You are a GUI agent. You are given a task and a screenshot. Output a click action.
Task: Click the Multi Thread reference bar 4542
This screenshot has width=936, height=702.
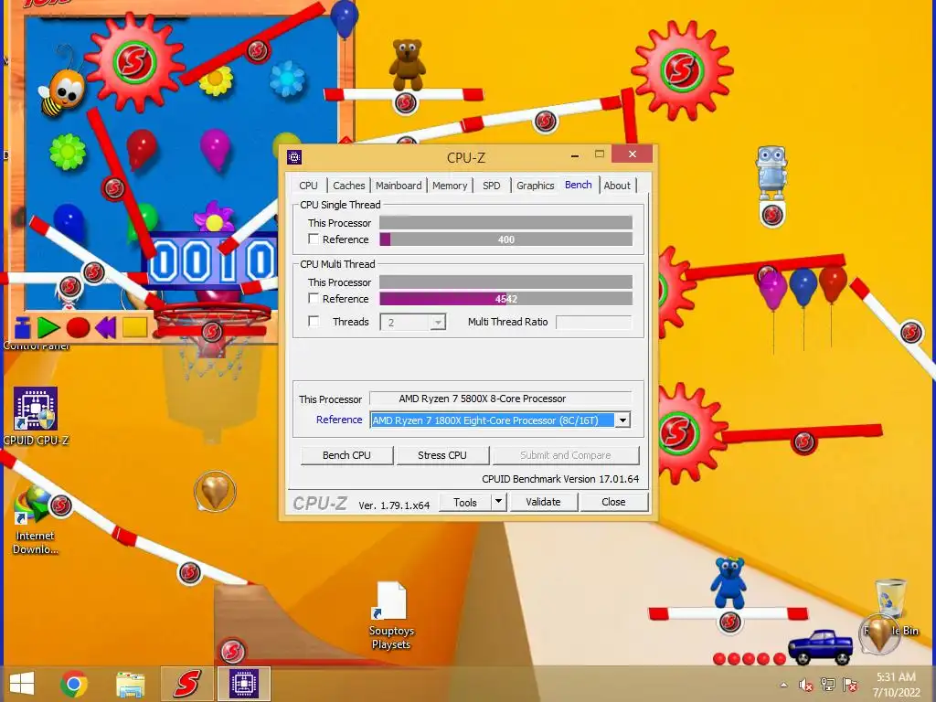[505, 299]
